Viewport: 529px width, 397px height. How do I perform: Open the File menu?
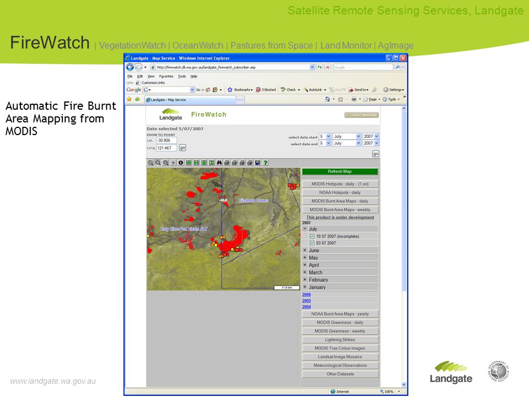click(130, 76)
